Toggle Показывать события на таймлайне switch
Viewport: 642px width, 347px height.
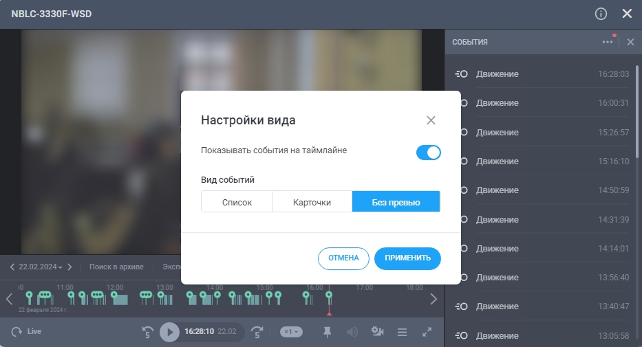coord(428,153)
